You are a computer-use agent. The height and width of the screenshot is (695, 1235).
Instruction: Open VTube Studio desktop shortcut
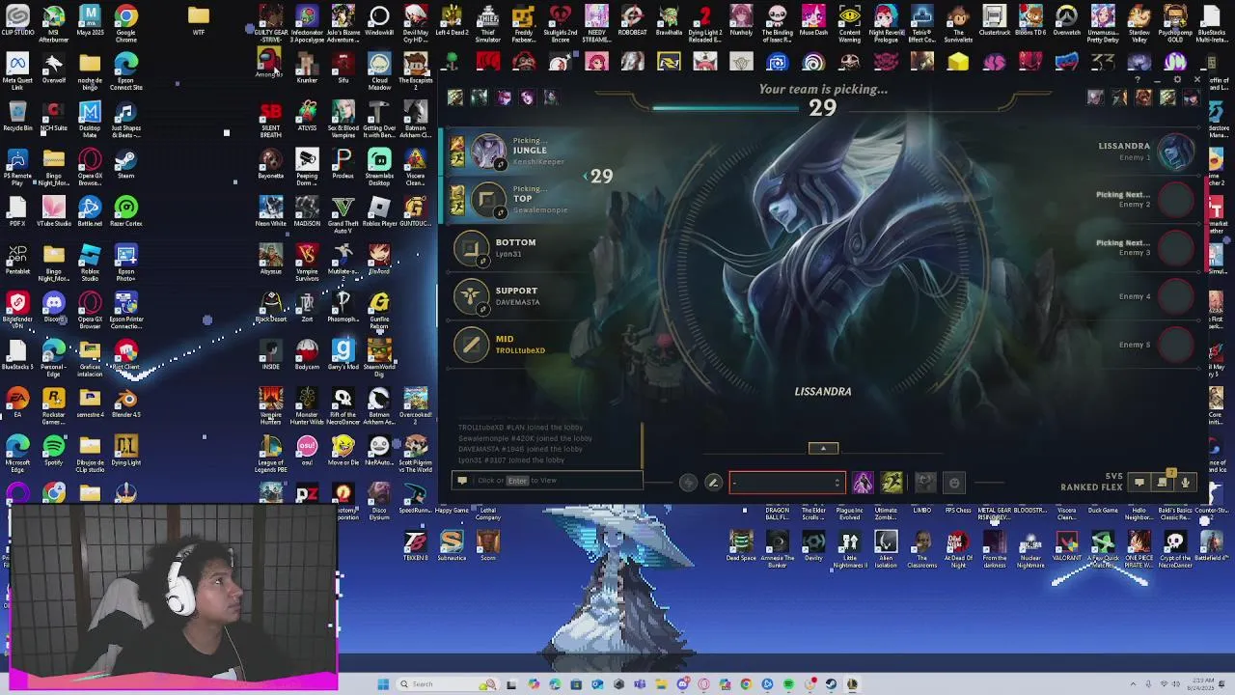pyautogui.click(x=54, y=209)
